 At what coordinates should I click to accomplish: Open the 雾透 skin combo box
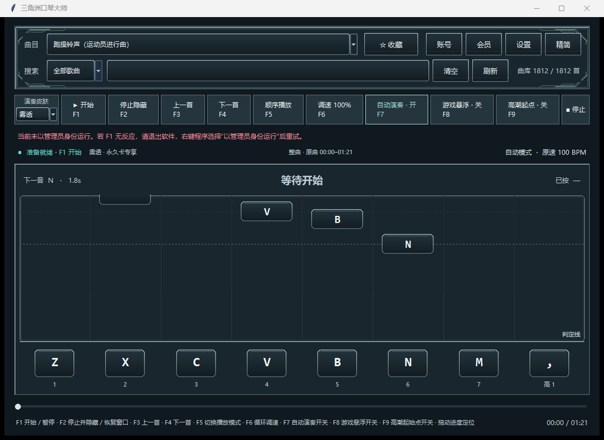pos(33,115)
